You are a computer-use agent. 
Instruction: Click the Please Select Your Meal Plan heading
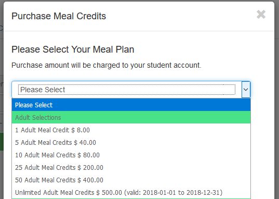tap(73, 49)
